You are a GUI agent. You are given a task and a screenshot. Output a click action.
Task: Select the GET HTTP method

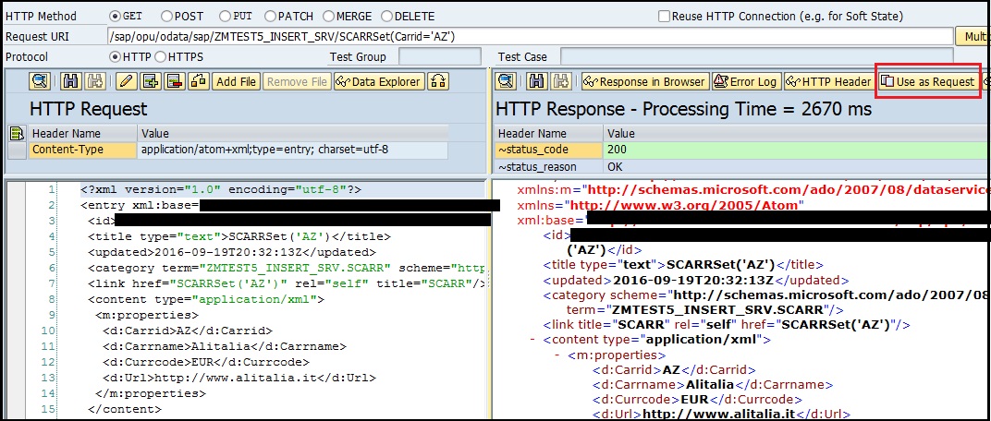[115, 17]
